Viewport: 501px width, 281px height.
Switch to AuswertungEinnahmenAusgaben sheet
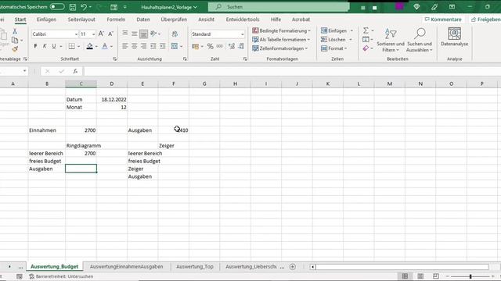pos(127,267)
